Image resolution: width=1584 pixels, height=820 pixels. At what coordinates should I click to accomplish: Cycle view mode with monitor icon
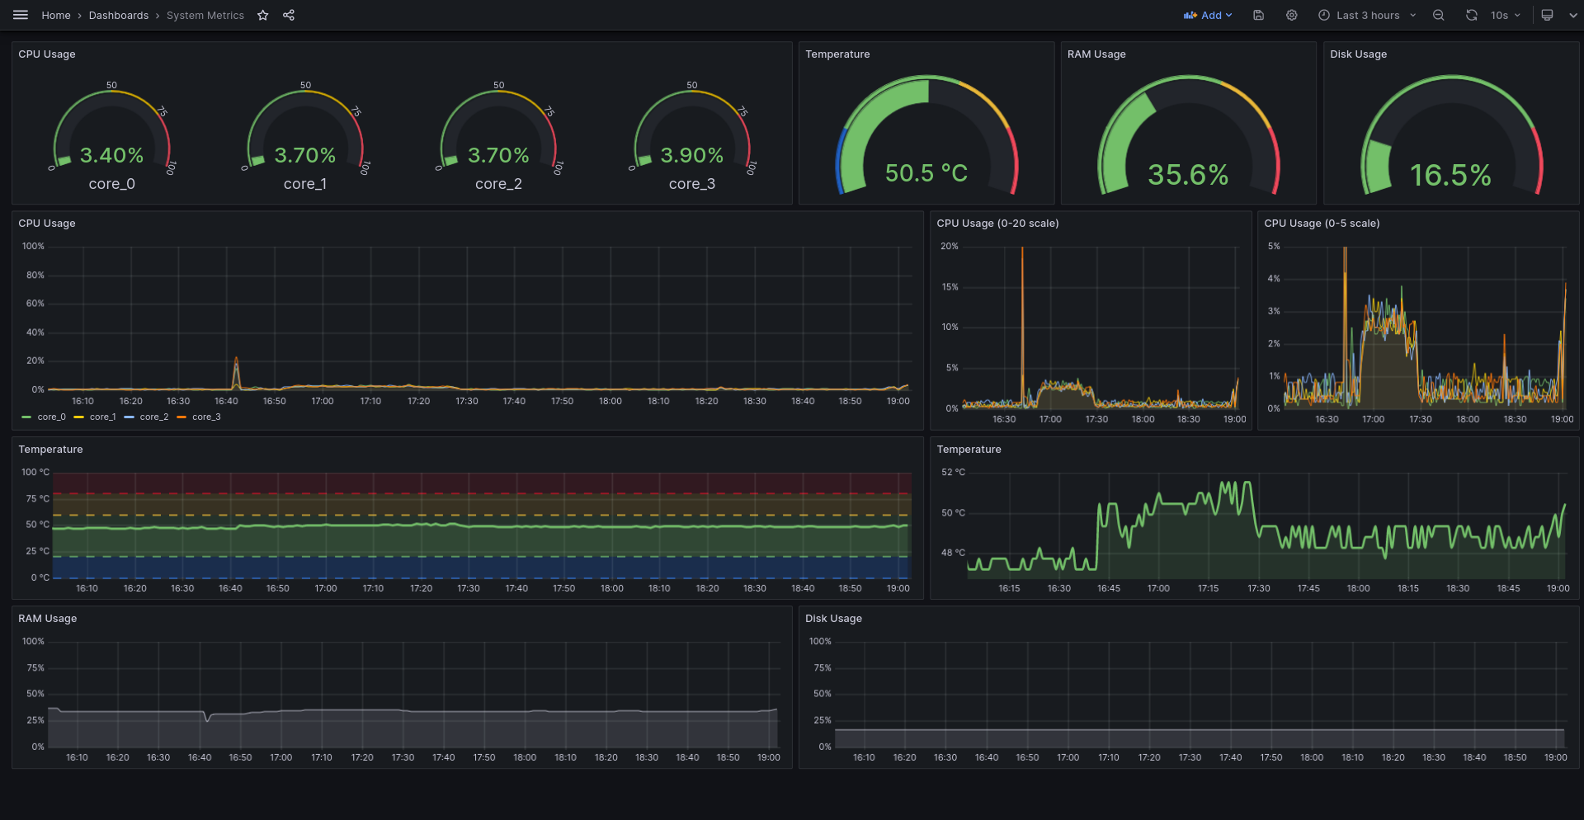point(1547,15)
